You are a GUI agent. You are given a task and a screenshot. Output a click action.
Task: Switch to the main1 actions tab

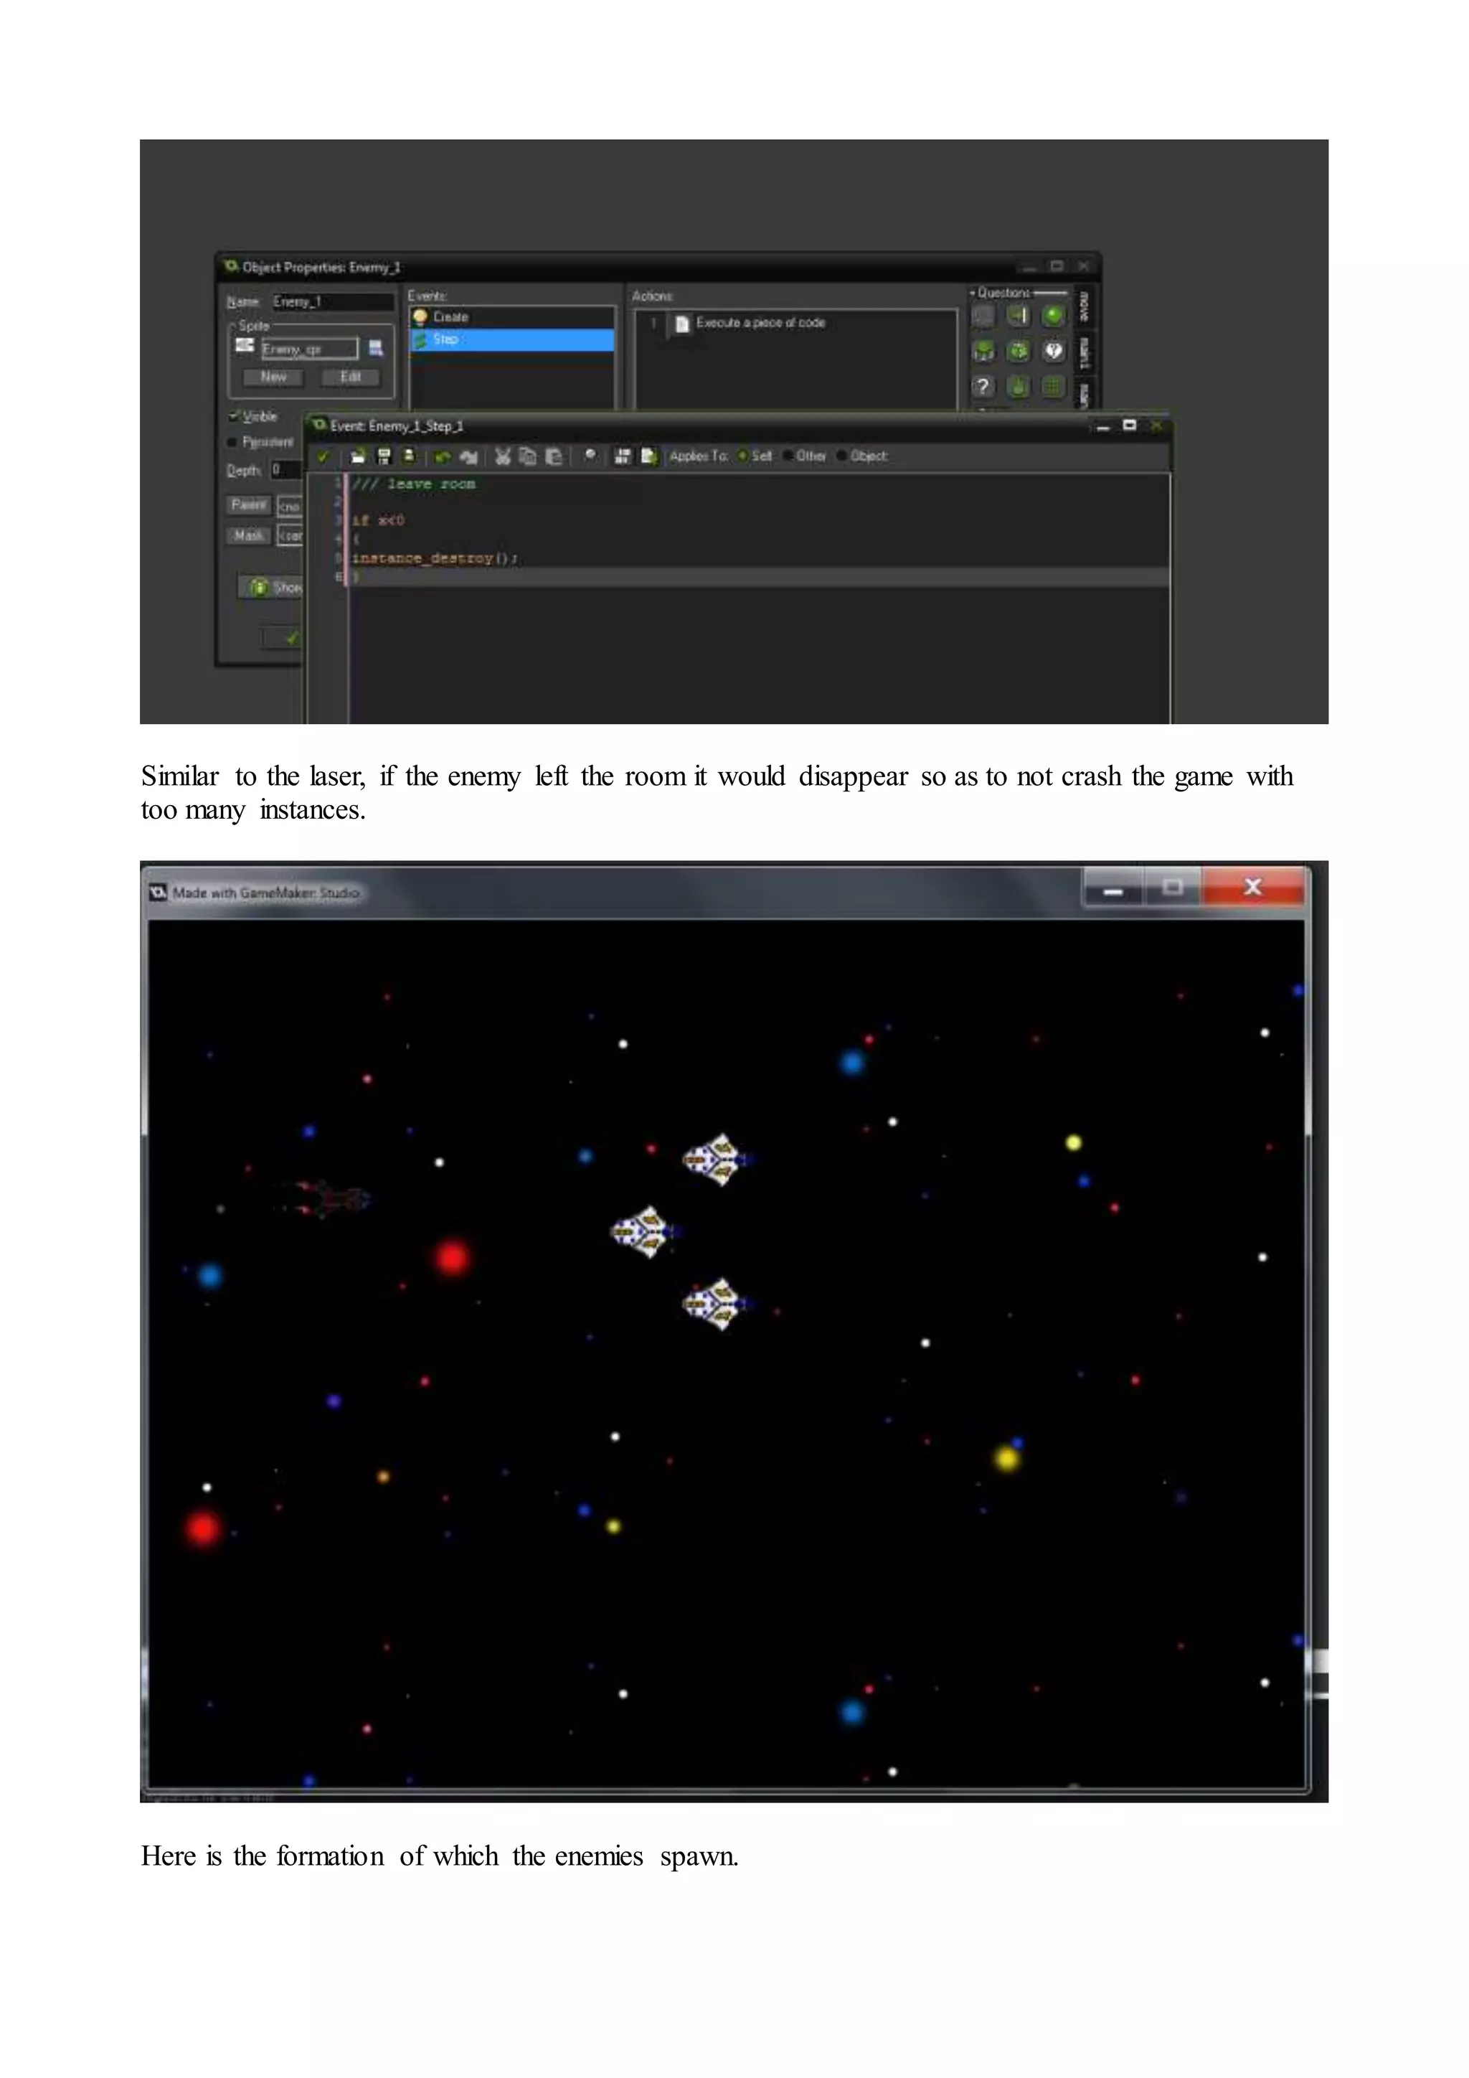(x=1084, y=353)
